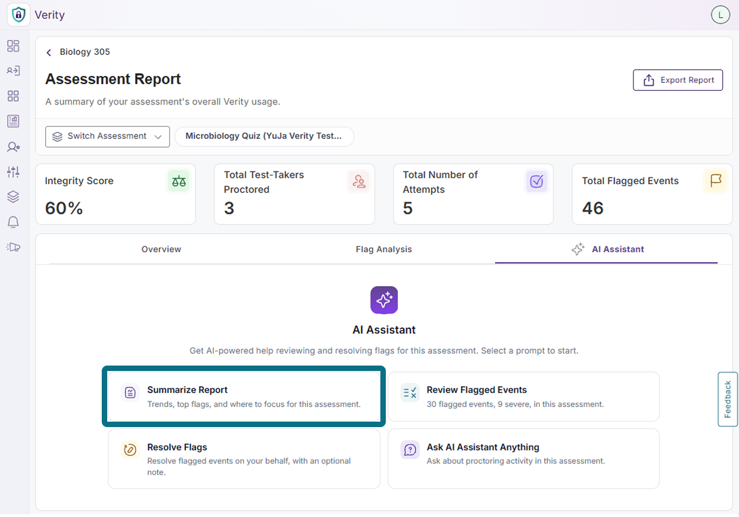739x517 pixels.
Task: Go back using the Biology 305 chevron
Action: pyautogui.click(x=48, y=52)
